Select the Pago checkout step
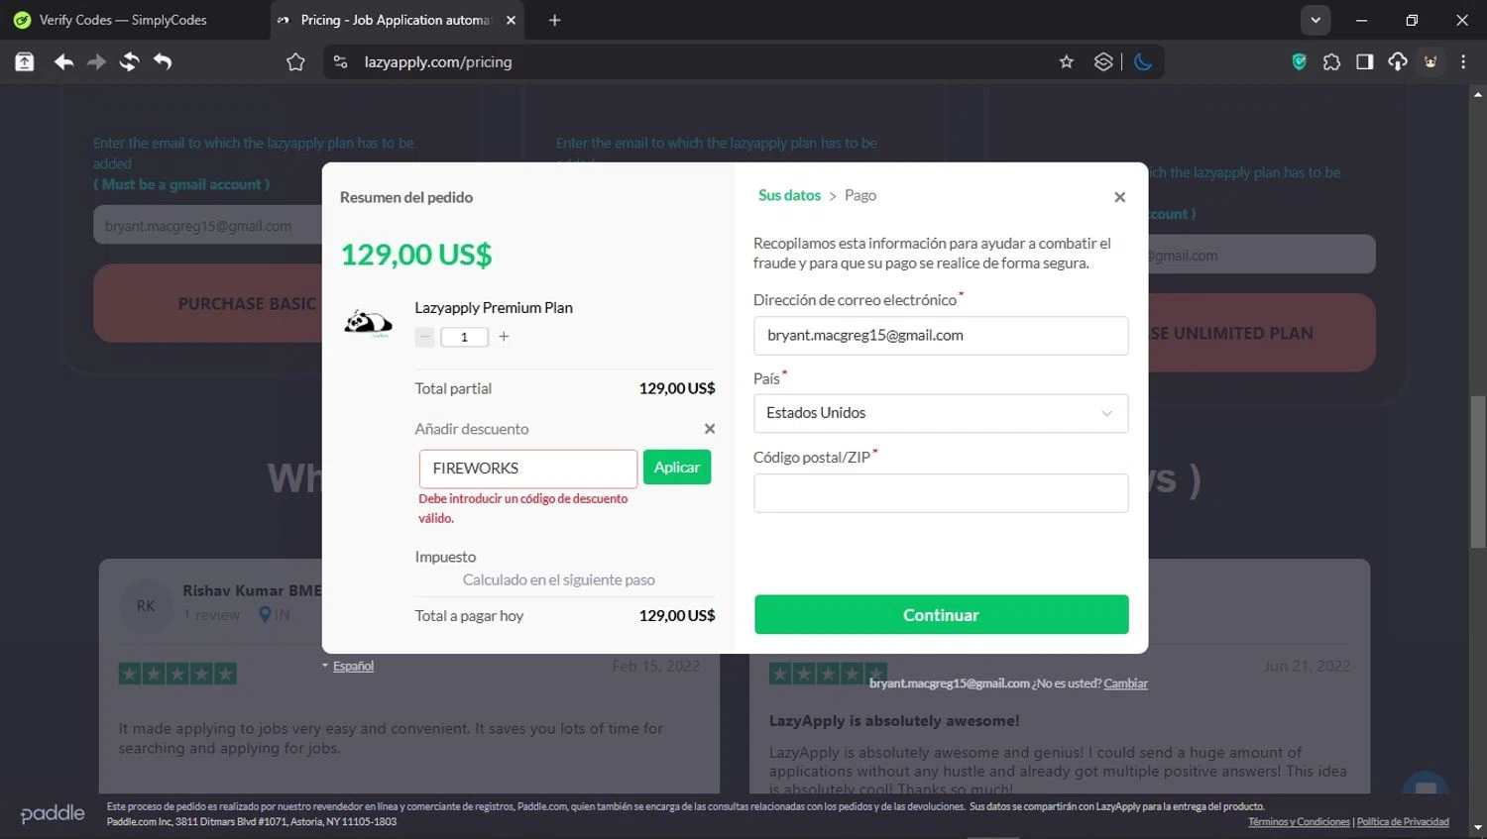 coord(860,195)
